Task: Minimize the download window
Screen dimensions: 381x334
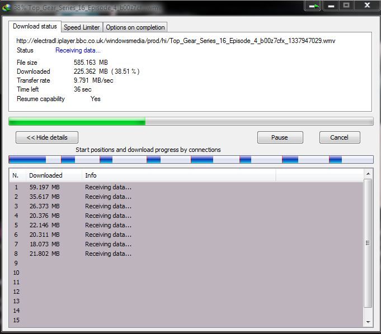Action: pos(331,6)
